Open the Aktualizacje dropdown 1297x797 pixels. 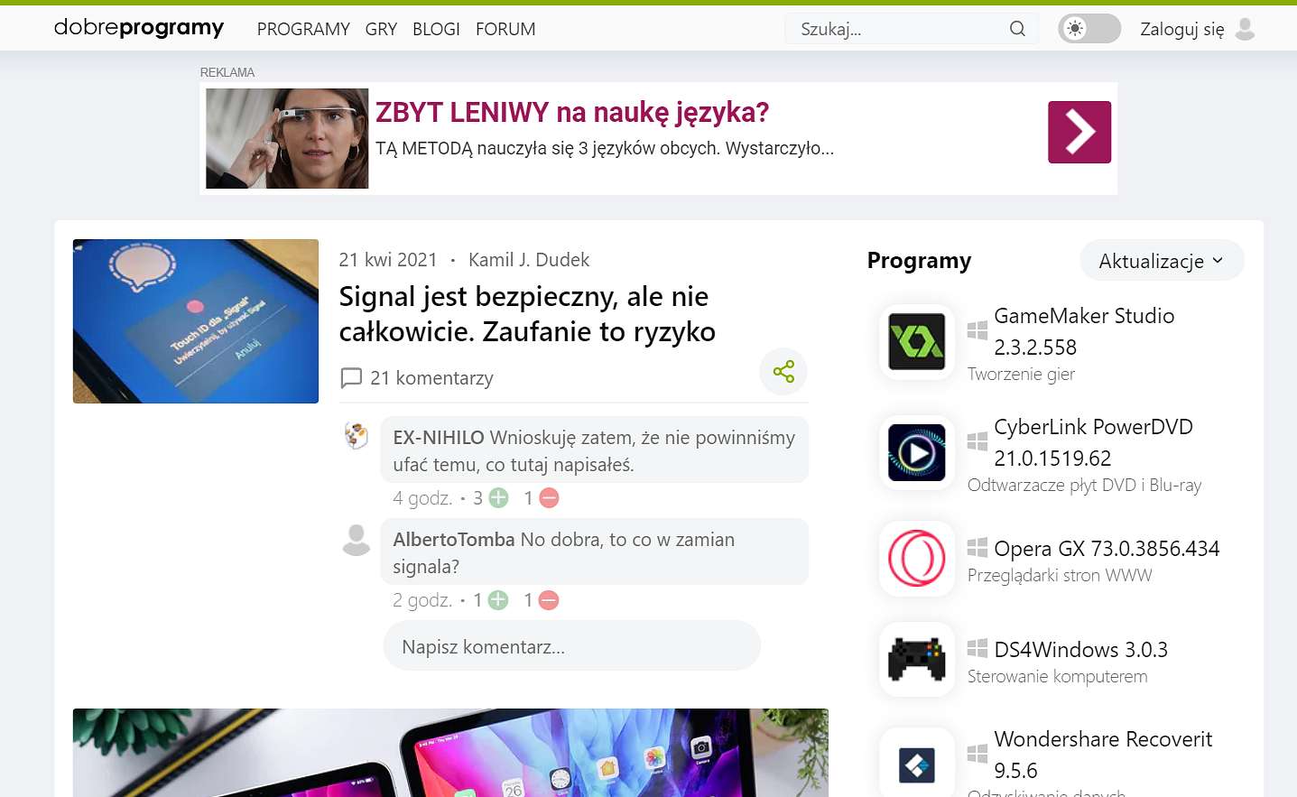tap(1162, 261)
